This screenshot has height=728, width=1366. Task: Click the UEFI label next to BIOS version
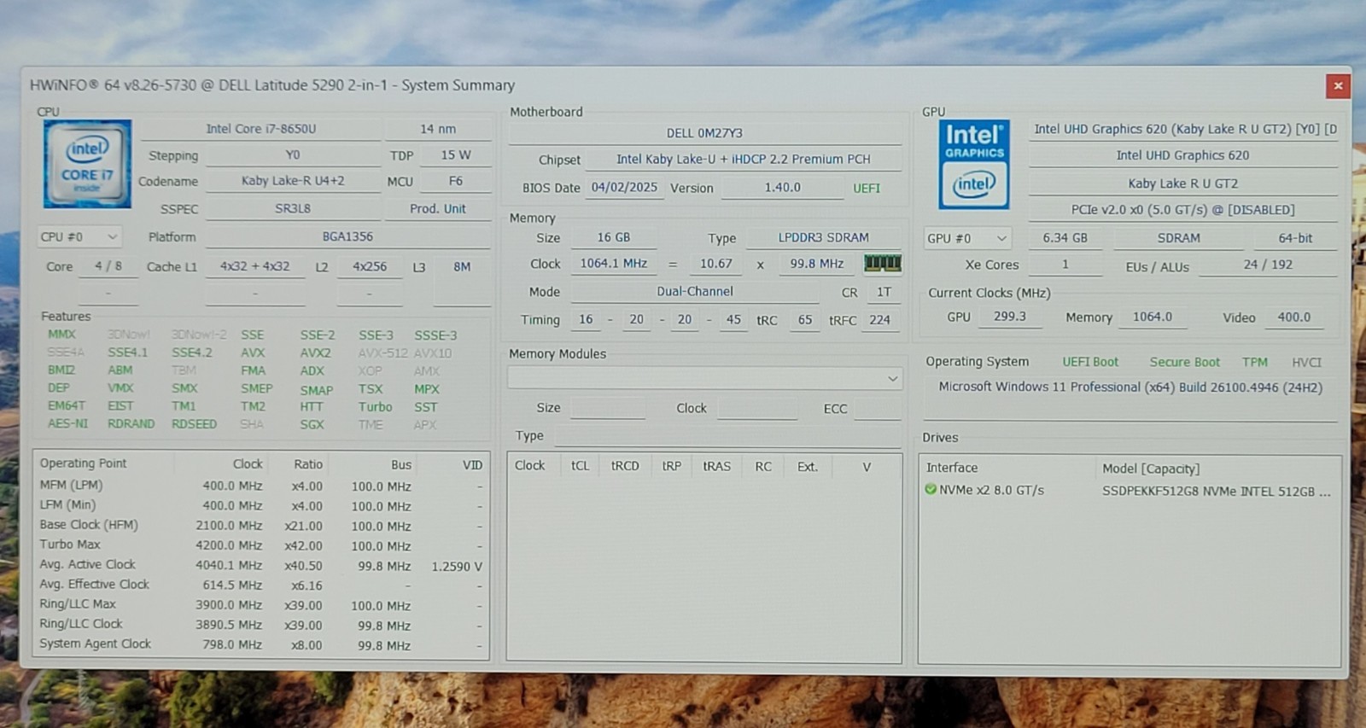pyautogui.click(x=867, y=189)
